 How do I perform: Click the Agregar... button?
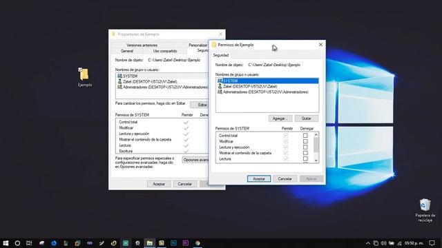pos(280,118)
